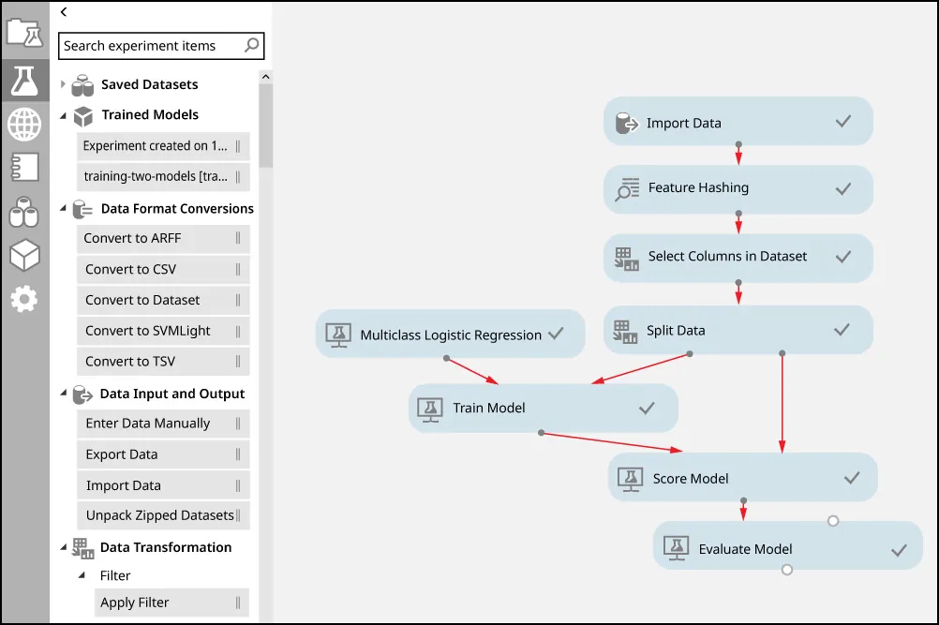This screenshot has height=625, width=939.
Task: Collapse the palette panel with the chevron
Action: (x=64, y=12)
